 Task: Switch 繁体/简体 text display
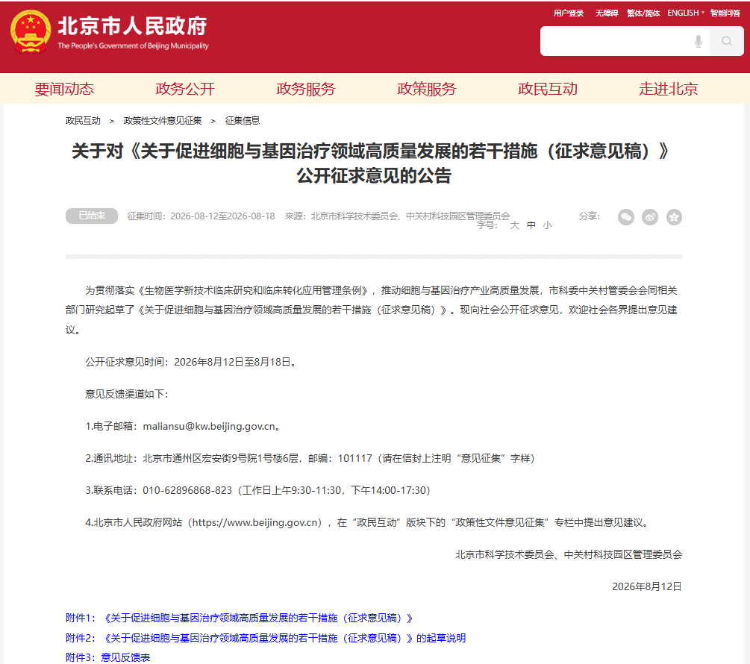643,13
